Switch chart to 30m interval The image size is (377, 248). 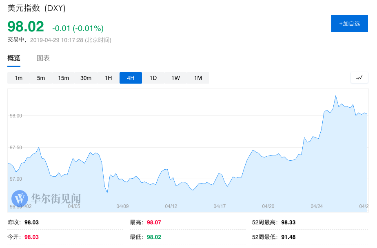click(x=86, y=78)
